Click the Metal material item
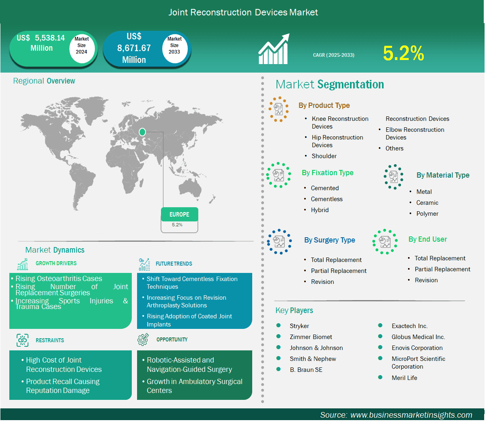Viewport: 487px width, 425px height. [424, 192]
